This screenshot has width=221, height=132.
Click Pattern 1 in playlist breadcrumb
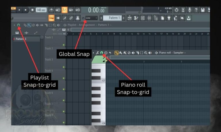[x=104, y=25]
